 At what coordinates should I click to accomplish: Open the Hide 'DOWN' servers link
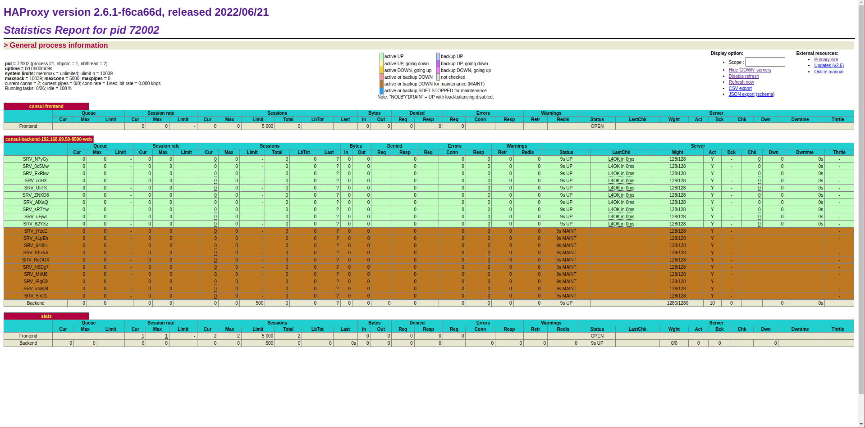pos(750,70)
